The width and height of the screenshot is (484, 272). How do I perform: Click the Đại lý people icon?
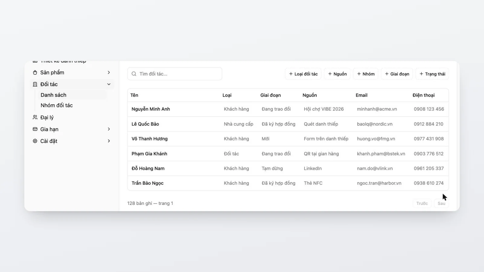tap(35, 117)
